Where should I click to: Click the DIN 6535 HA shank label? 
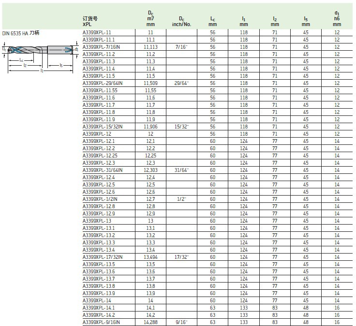click(x=20, y=32)
